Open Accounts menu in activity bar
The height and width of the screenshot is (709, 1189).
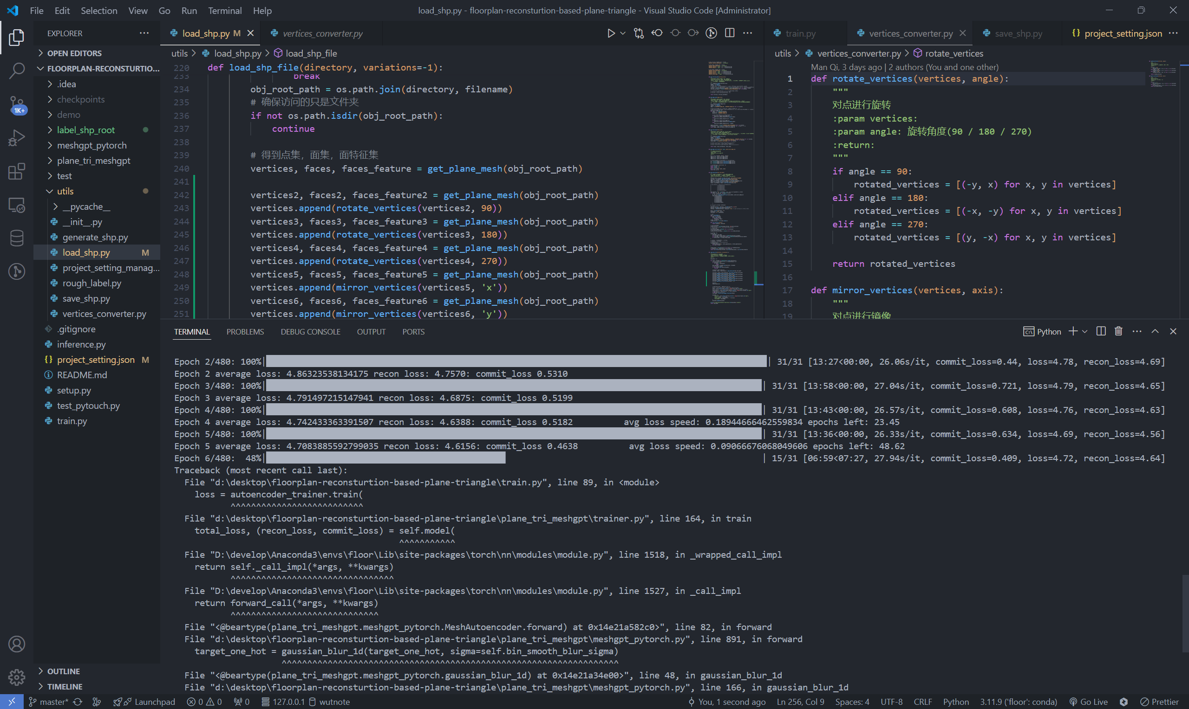point(17,644)
